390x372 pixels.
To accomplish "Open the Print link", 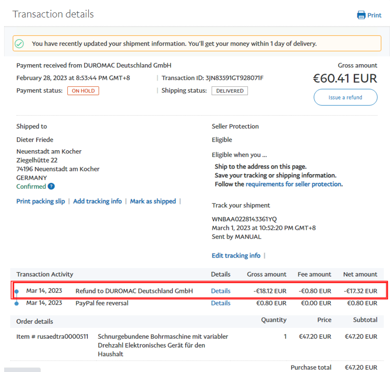I will coord(374,15).
